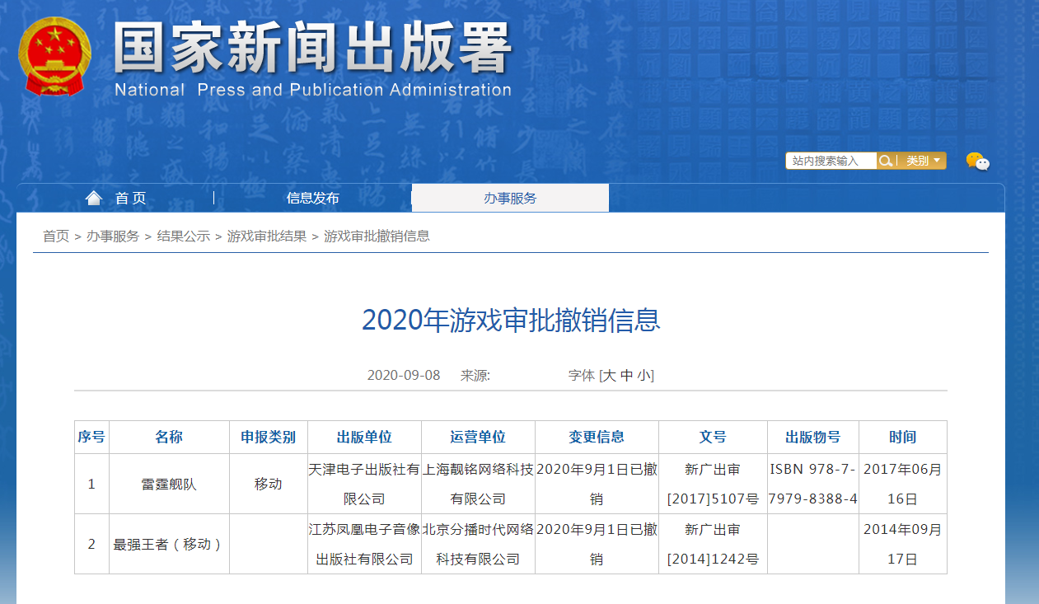Click 北京分播时代网络科技有限公司 cell
The width and height of the screenshot is (1039, 604).
[x=478, y=544]
